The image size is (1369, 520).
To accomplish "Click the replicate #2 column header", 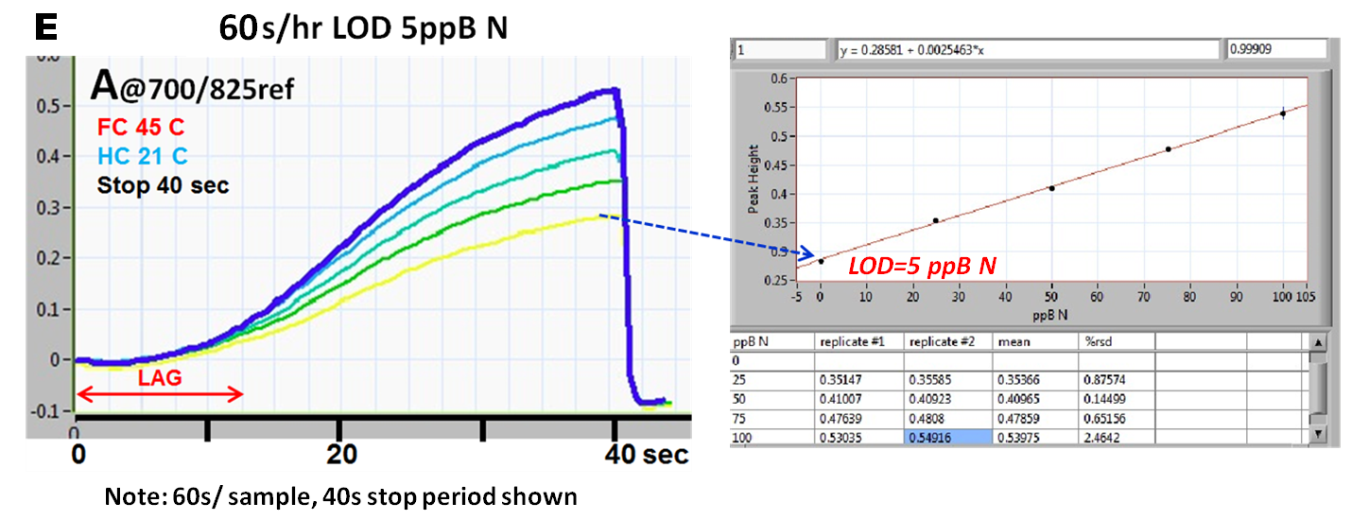I will coord(947,340).
